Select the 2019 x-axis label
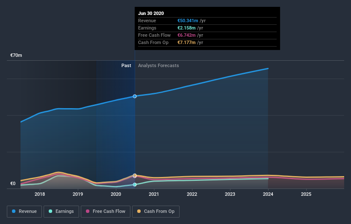This screenshot has height=224, width=351. point(78,194)
